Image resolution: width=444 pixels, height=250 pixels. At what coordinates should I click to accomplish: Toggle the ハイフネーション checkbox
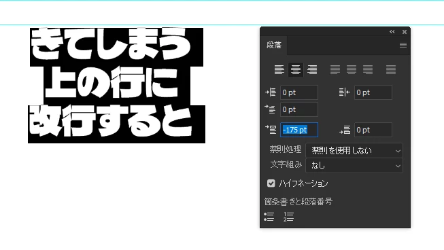tap(271, 183)
